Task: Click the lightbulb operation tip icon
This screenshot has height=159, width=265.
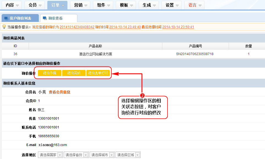Action: 4,27
